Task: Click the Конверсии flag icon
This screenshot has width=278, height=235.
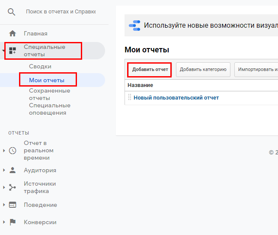Action: coord(13,222)
